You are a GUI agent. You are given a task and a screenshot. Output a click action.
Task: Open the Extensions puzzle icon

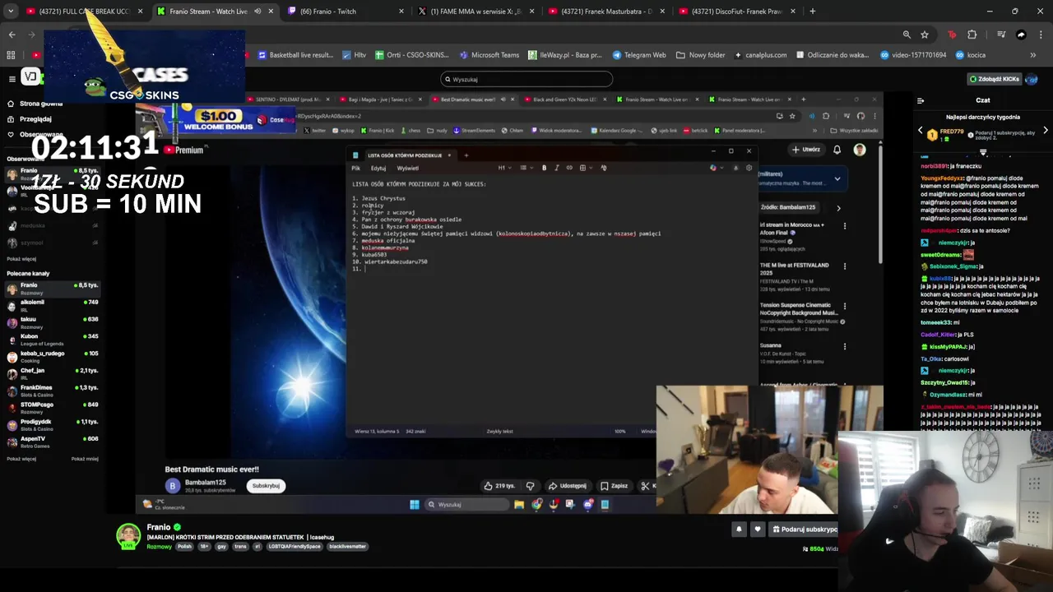pos(972,35)
